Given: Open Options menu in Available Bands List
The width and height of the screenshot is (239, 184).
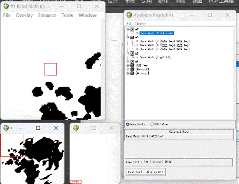Looking at the screenshot, I should click(140, 24).
